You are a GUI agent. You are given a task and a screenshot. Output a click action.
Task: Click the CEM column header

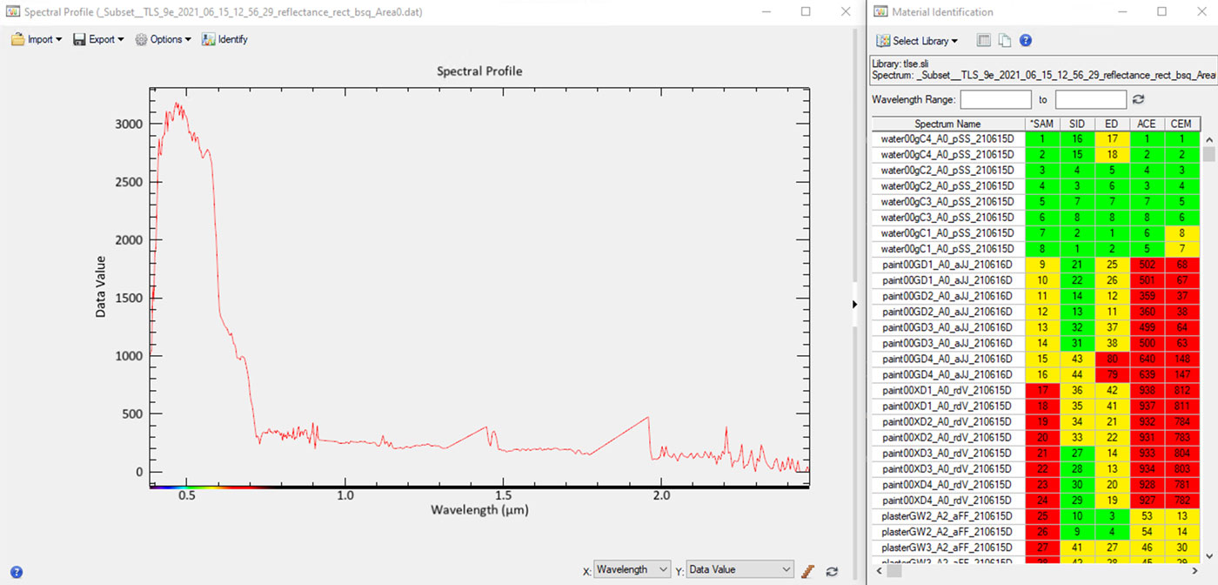coord(1181,124)
